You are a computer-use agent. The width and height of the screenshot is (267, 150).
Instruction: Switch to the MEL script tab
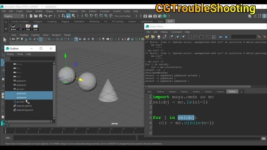coord(149,92)
